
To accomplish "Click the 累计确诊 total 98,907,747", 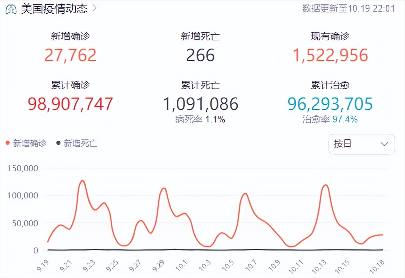I will [x=70, y=103].
